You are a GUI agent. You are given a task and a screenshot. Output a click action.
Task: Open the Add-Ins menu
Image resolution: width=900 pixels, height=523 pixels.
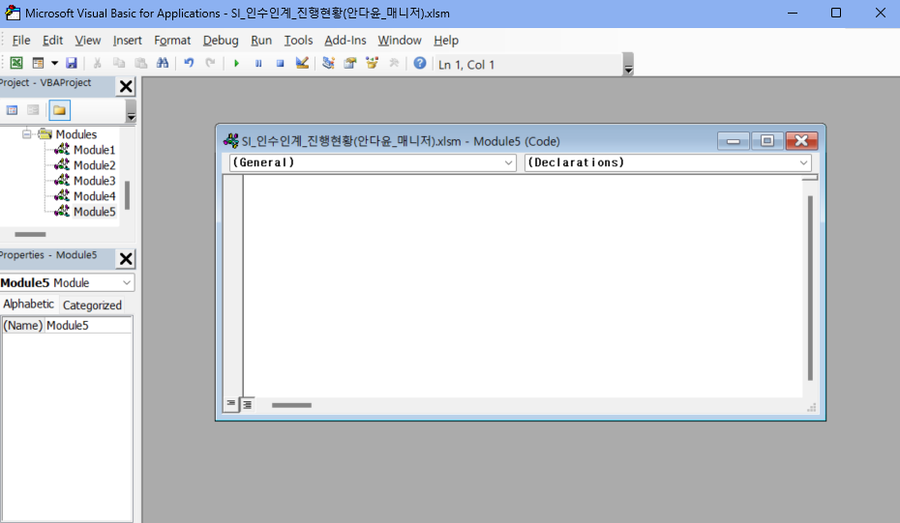pos(345,41)
